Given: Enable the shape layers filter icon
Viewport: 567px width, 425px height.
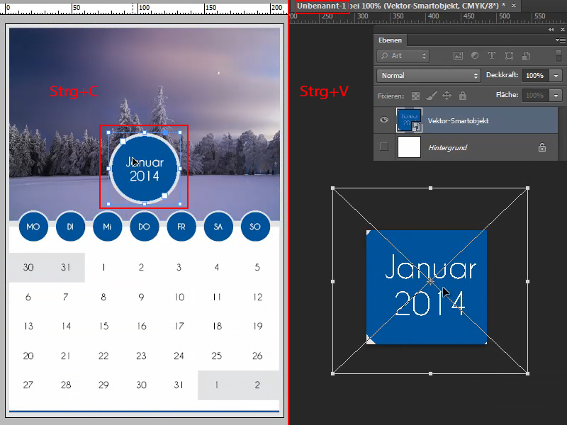Looking at the screenshot, I should (x=509, y=56).
